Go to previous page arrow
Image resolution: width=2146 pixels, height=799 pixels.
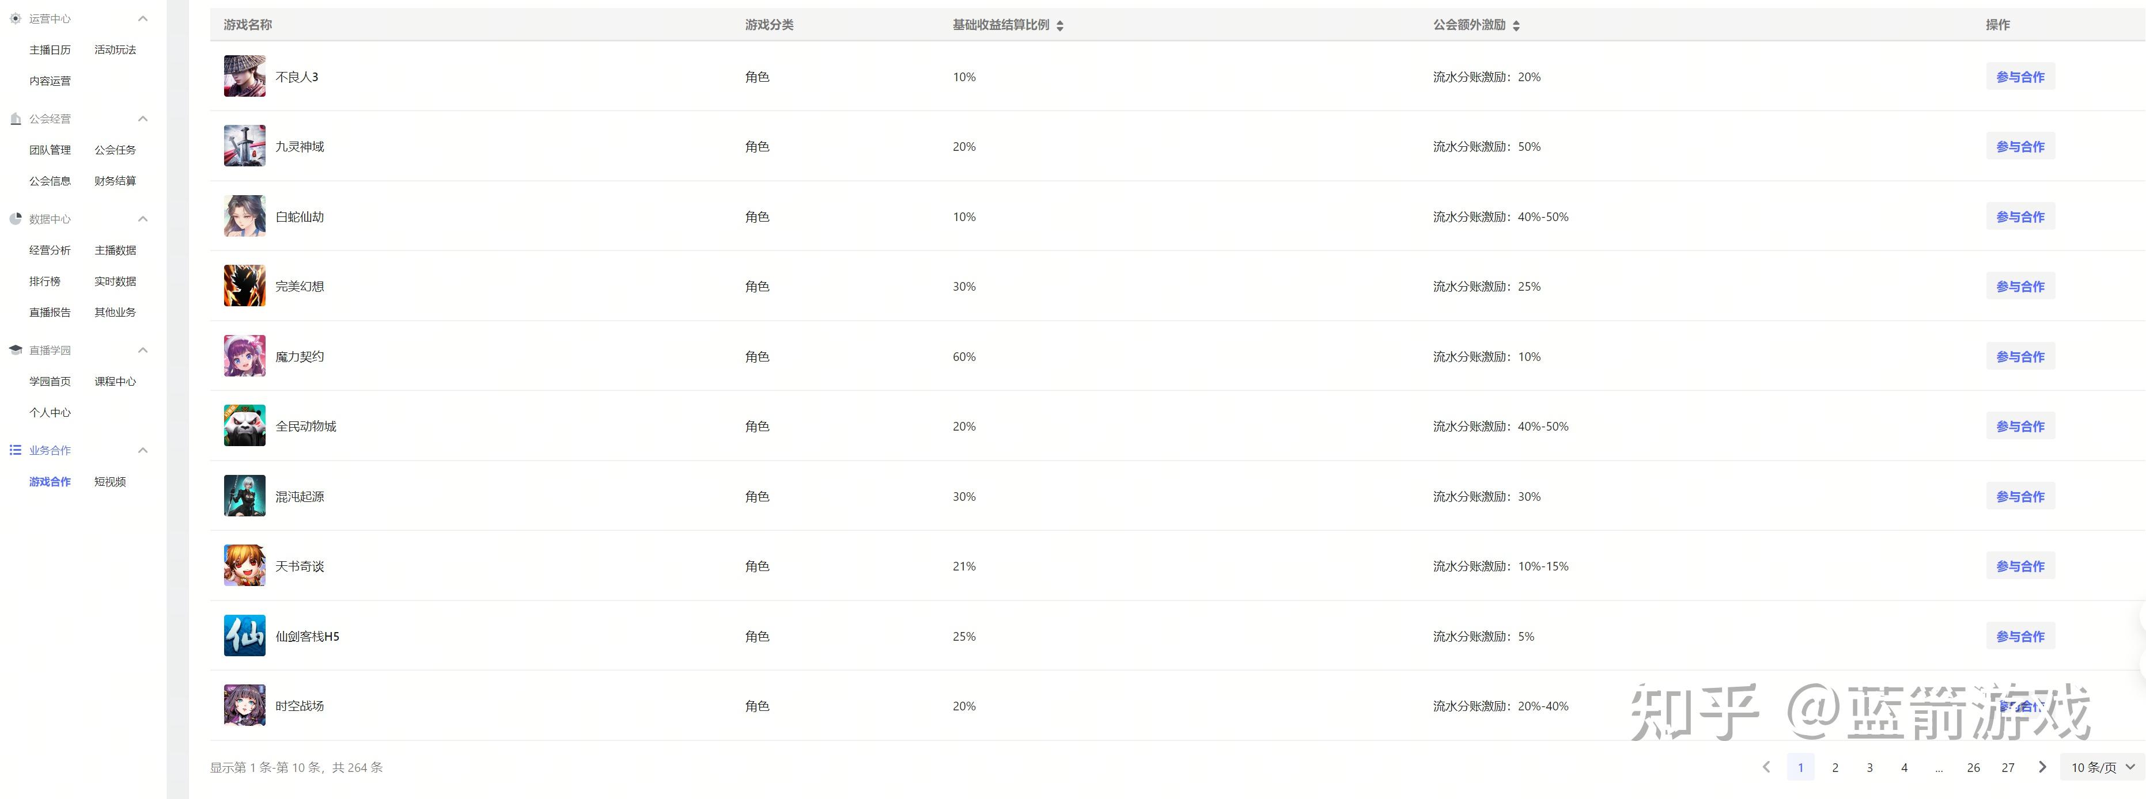click(x=1766, y=767)
